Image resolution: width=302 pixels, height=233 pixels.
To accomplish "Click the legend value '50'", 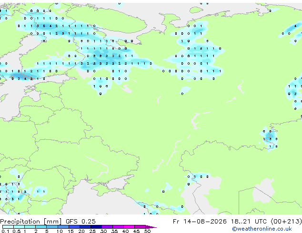I will 148,231.
